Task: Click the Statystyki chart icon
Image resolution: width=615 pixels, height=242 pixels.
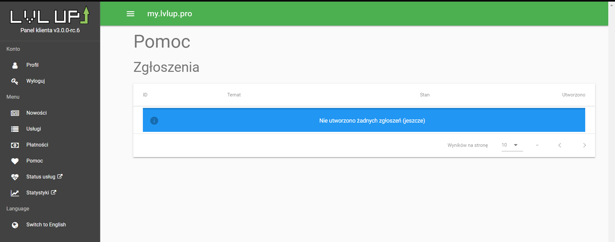Action: [x=15, y=193]
